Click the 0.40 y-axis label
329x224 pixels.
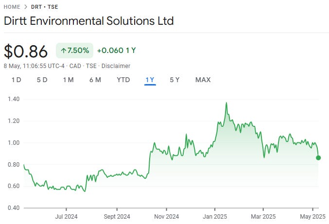14,208
